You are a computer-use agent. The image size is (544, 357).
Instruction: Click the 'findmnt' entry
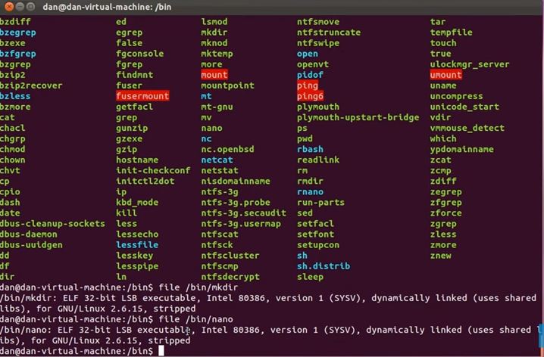tap(134, 75)
